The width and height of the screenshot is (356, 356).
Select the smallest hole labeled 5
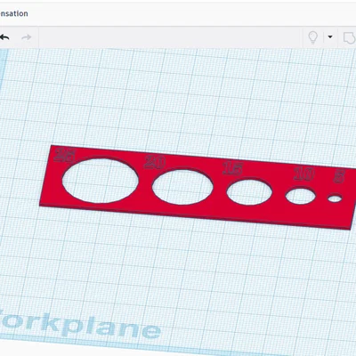(x=335, y=198)
